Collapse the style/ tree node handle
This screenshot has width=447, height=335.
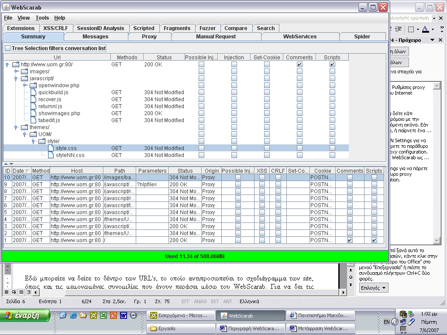coord(33,141)
